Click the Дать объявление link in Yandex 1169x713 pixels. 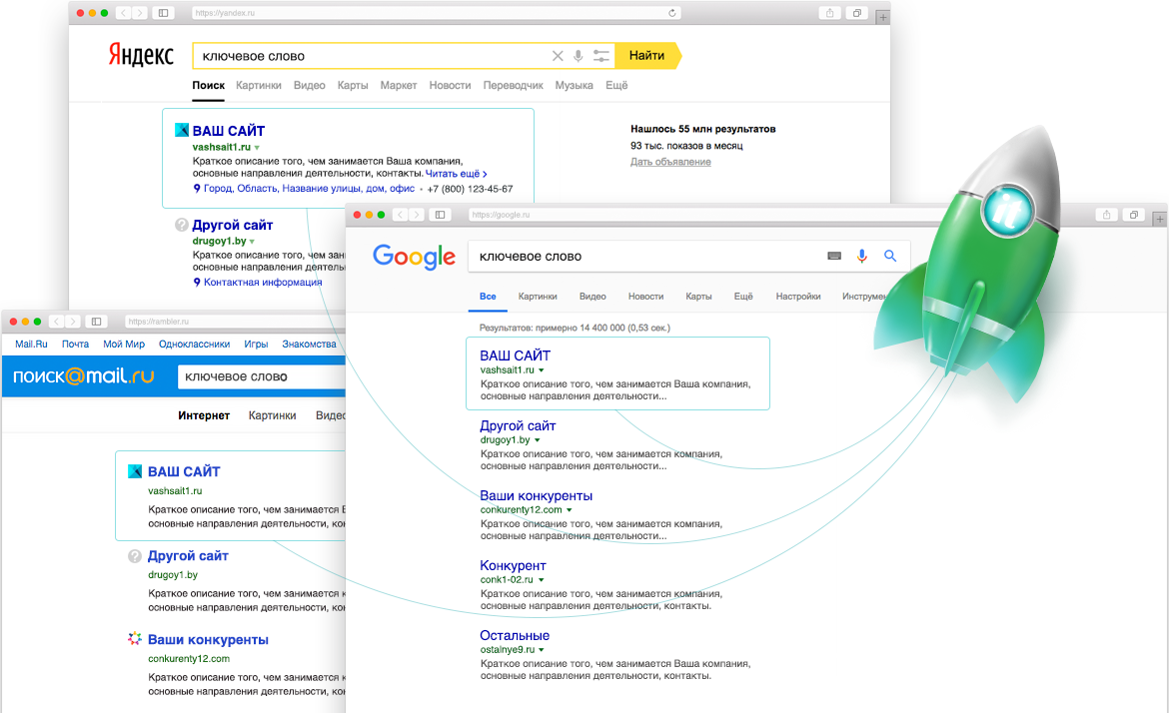tap(671, 162)
